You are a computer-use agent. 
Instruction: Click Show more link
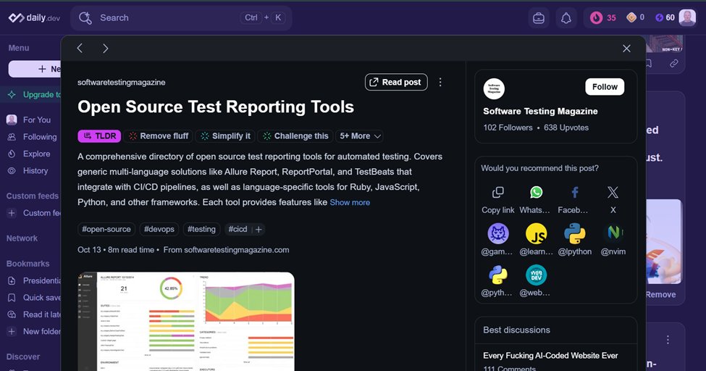(350, 202)
